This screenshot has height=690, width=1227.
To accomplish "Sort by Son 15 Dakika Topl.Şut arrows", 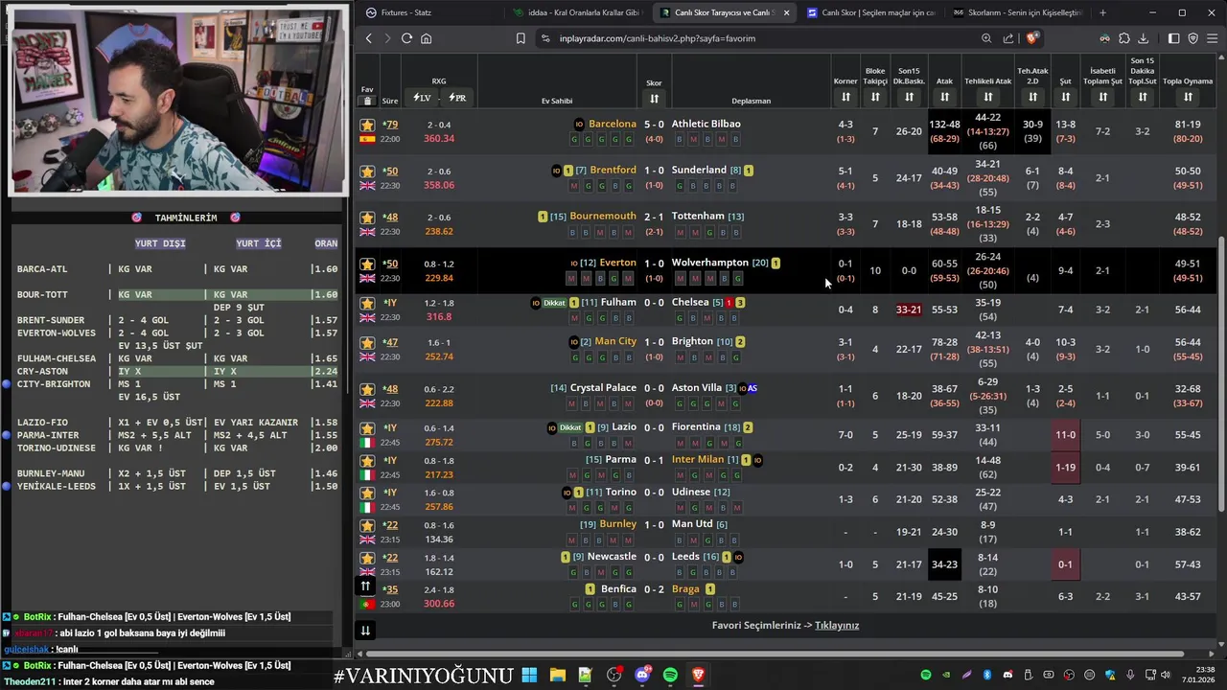I will (x=1142, y=97).
